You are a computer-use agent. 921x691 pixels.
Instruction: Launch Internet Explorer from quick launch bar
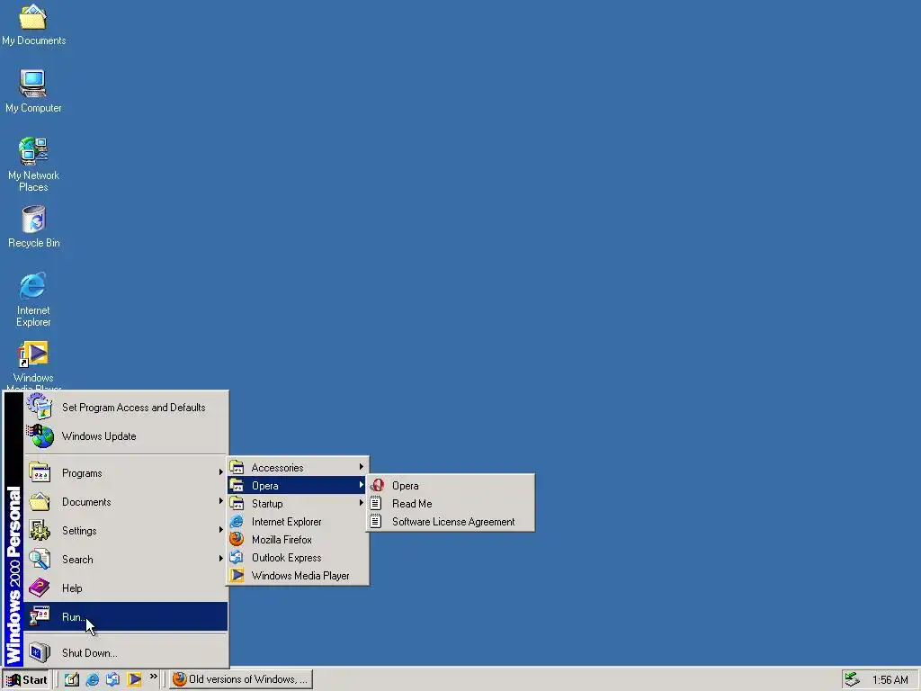click(x=93, y=679)
